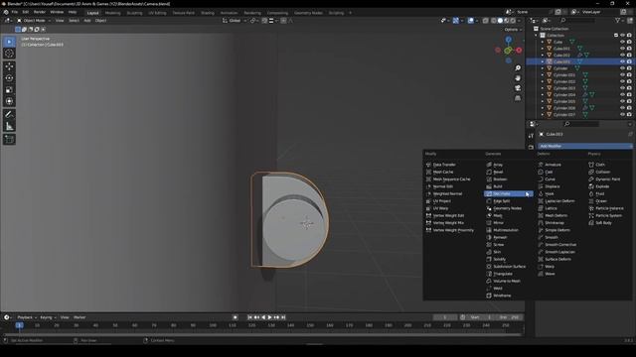Click the play animation button
This screenshot has height=357, width=636.
269,317
